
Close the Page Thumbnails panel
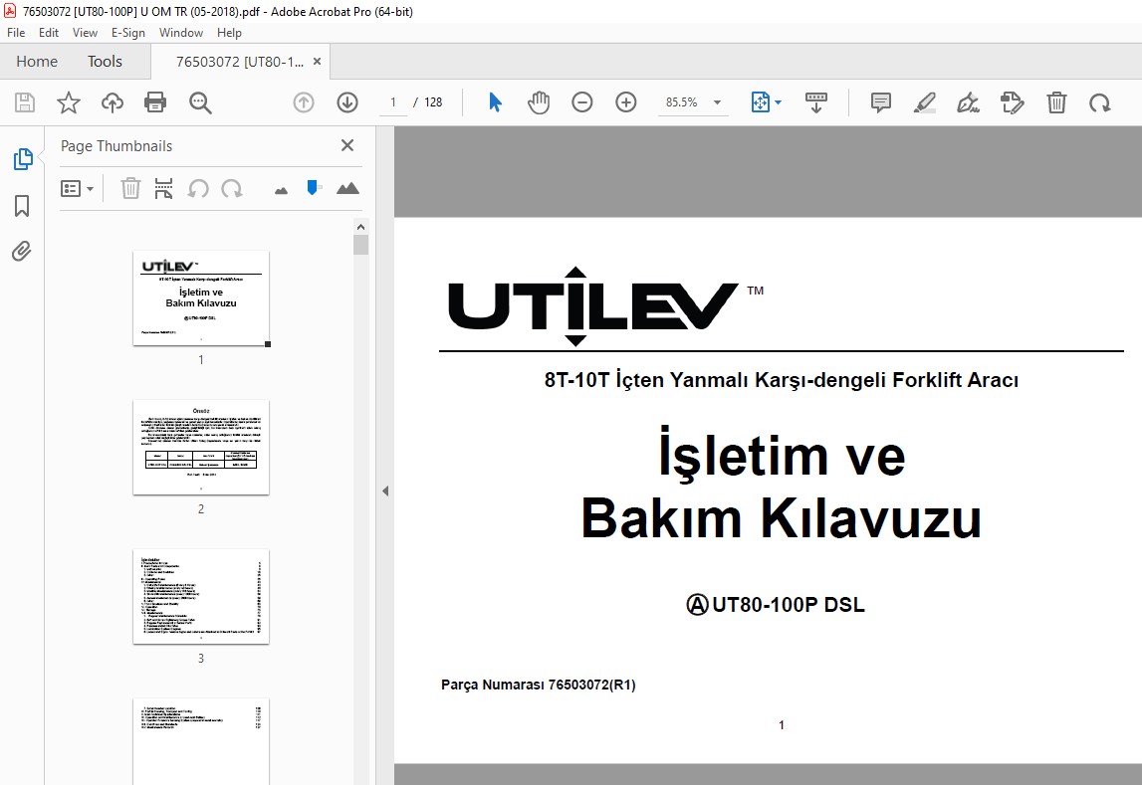tap(347, 145)
